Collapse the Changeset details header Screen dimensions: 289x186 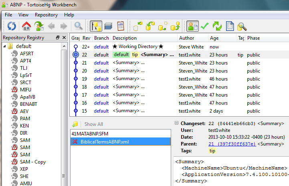177,123
